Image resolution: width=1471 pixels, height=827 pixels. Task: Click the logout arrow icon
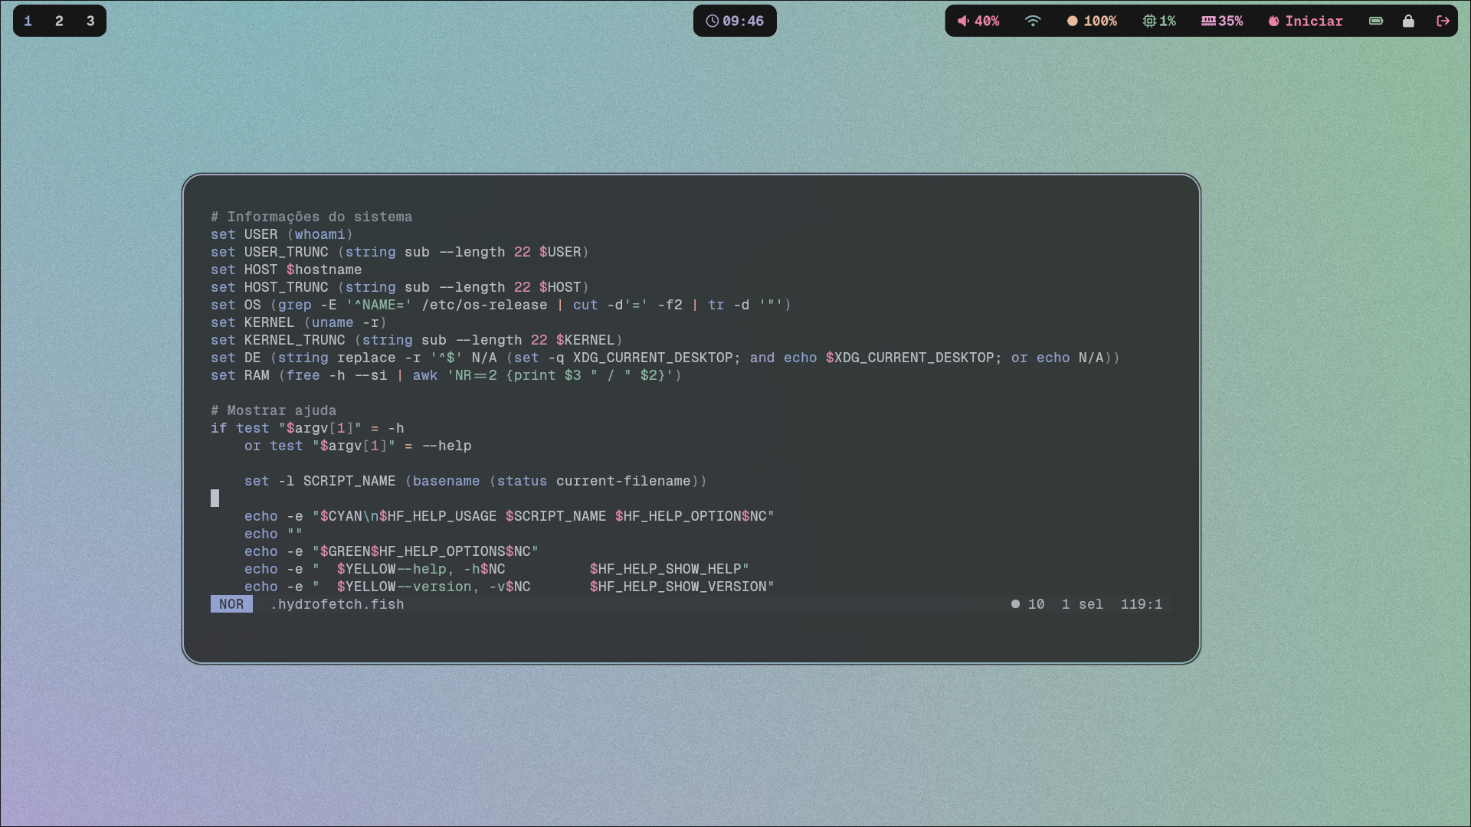coord(1443,21)
